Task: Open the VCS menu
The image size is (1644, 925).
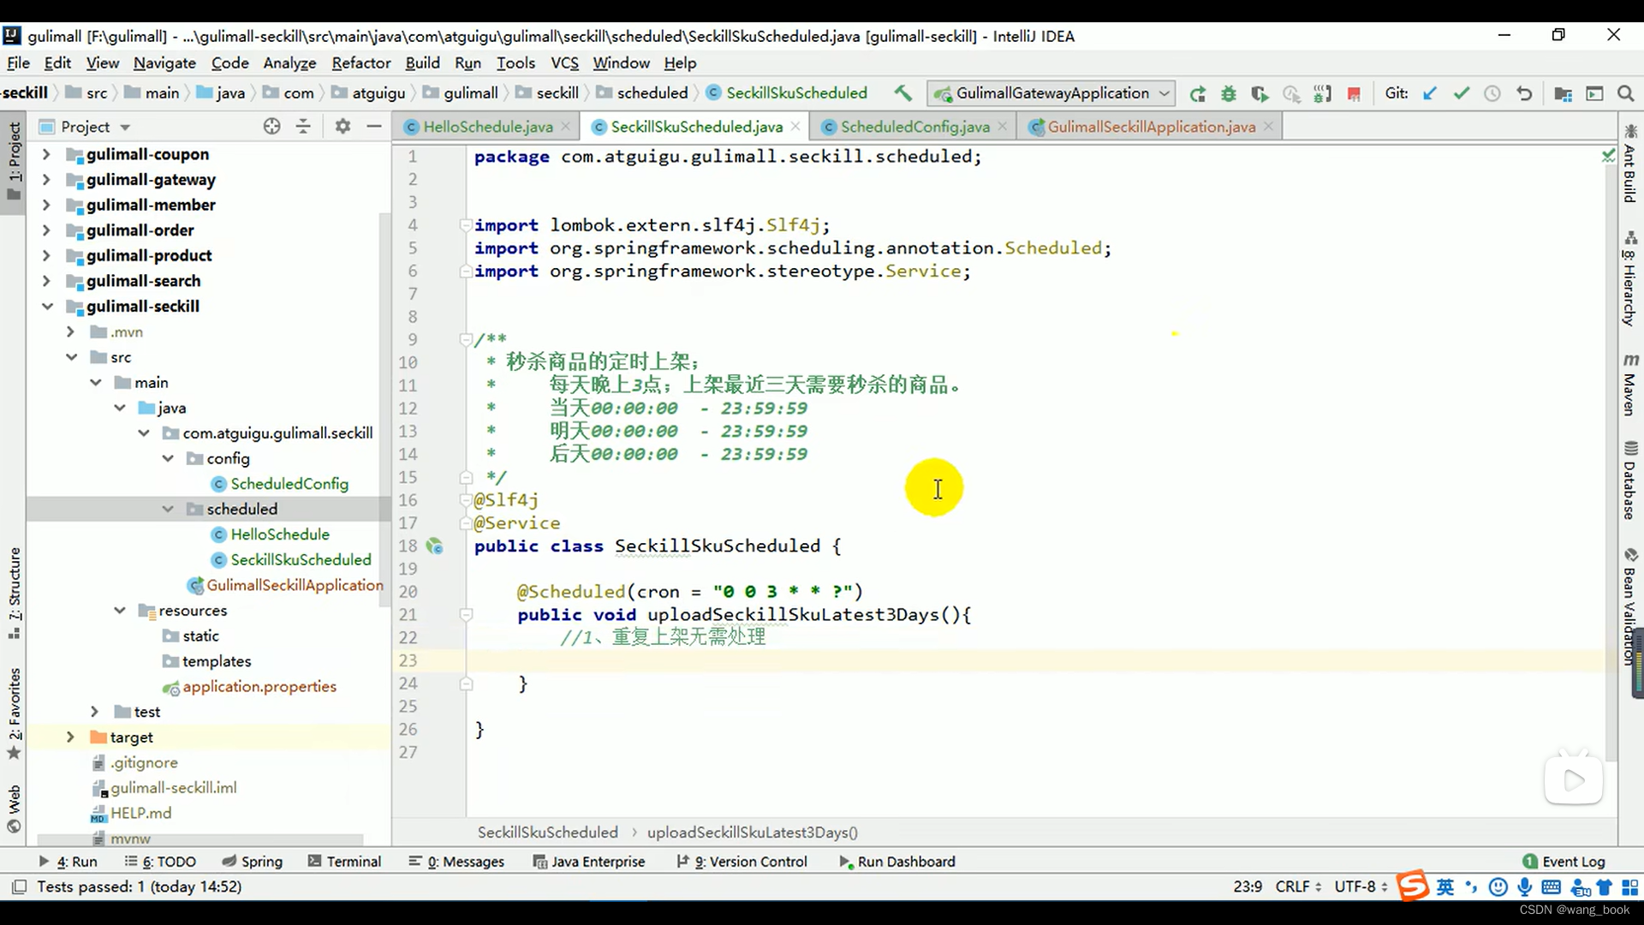Action: [x=564, y=63]
